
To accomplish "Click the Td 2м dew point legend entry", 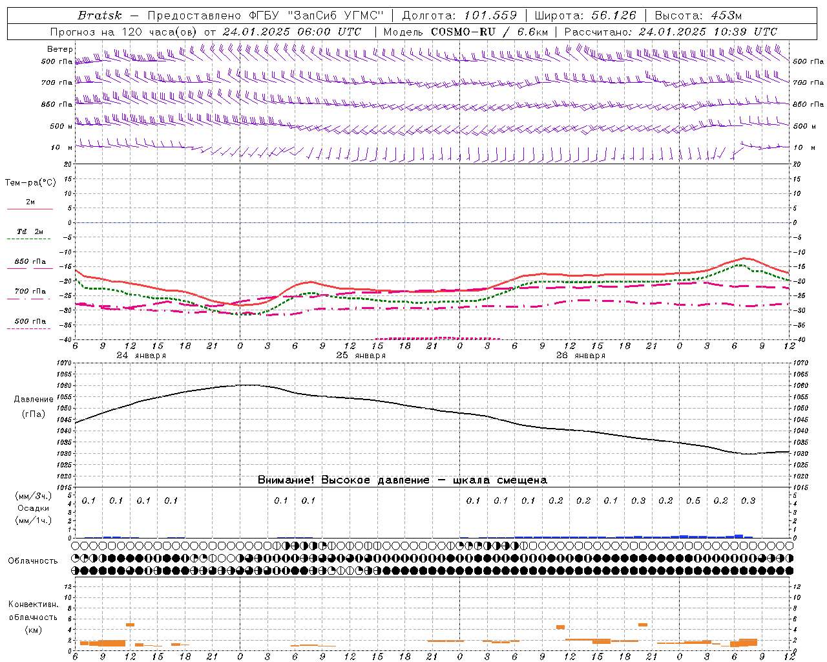I will click(30, 231).
